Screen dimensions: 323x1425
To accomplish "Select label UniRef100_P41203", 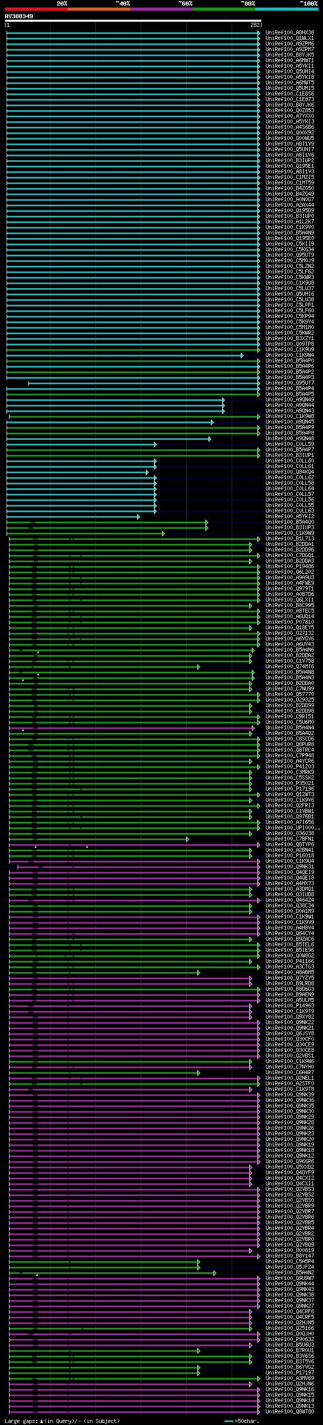I will [289, 766].
